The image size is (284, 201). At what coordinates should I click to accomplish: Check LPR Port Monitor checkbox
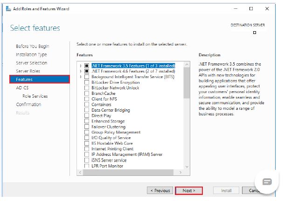pos(87,166)
